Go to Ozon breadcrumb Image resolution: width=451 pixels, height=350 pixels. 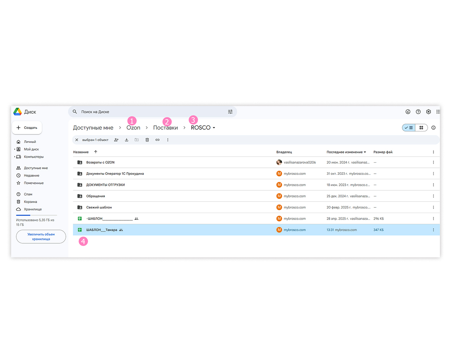134,127
